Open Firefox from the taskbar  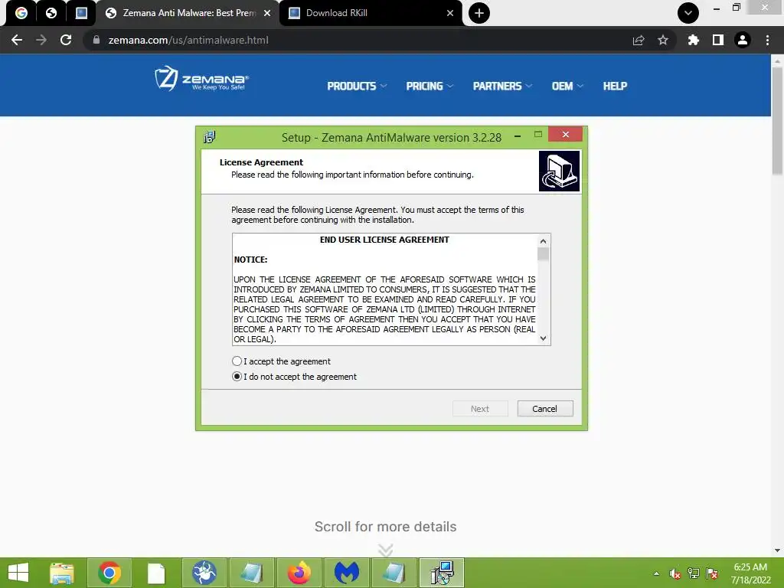(299, 573)
